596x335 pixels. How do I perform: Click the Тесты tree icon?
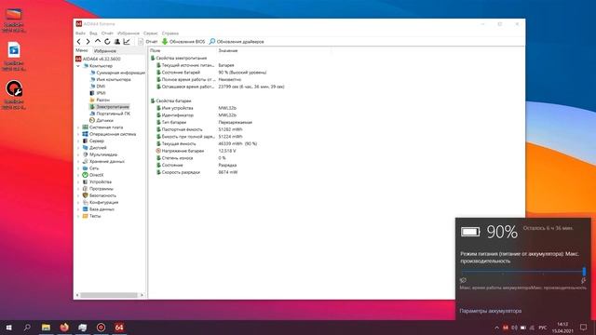[85, 216]
